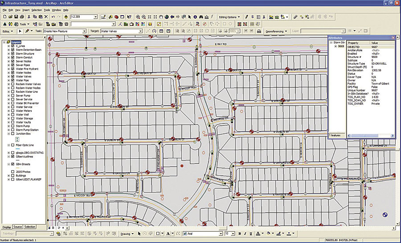Click the Attributes horizontal scrollbar
Image resolution: width=401 pixels, height=243 pixels.
pos(370,136)
